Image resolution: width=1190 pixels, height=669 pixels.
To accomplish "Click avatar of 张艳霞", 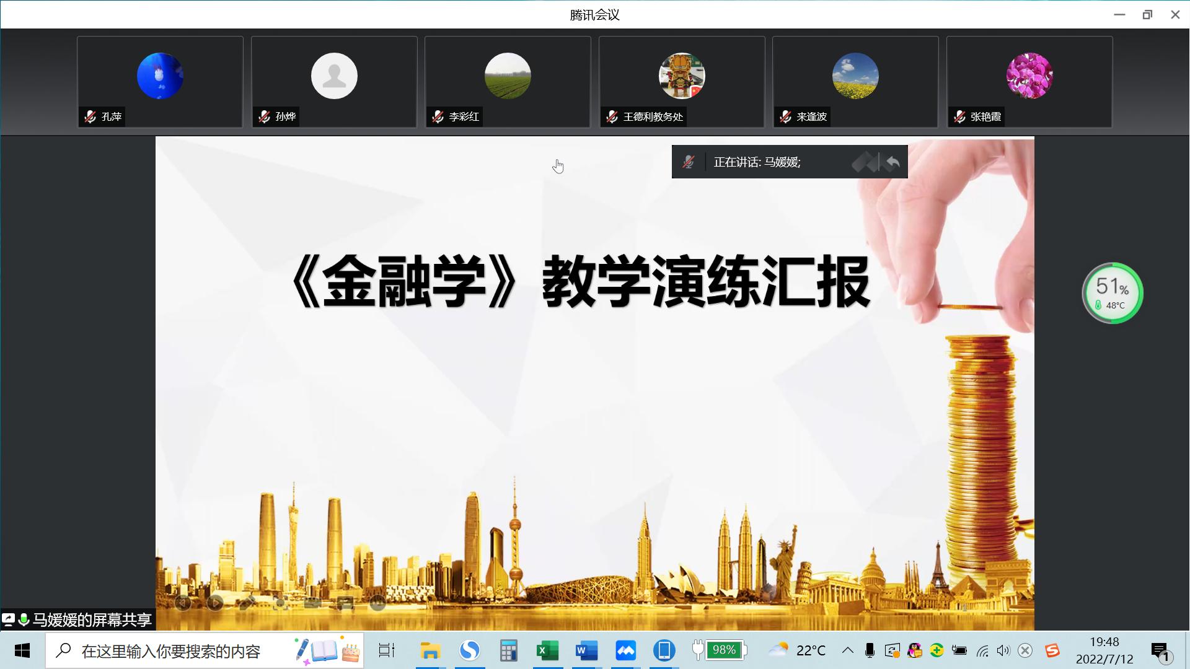I will pyautogui.click(x=1029, y=76).
